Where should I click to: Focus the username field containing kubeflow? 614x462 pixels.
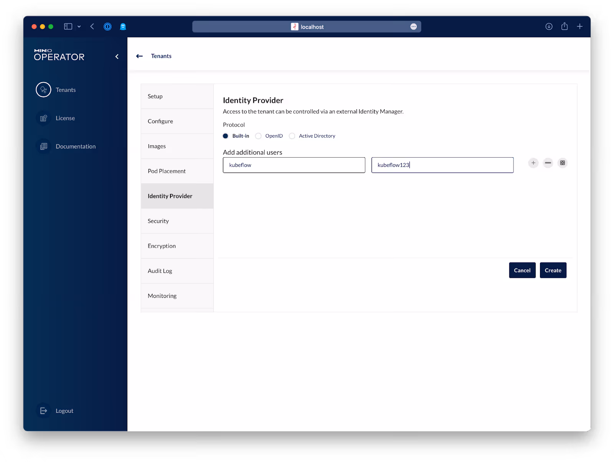294,165
